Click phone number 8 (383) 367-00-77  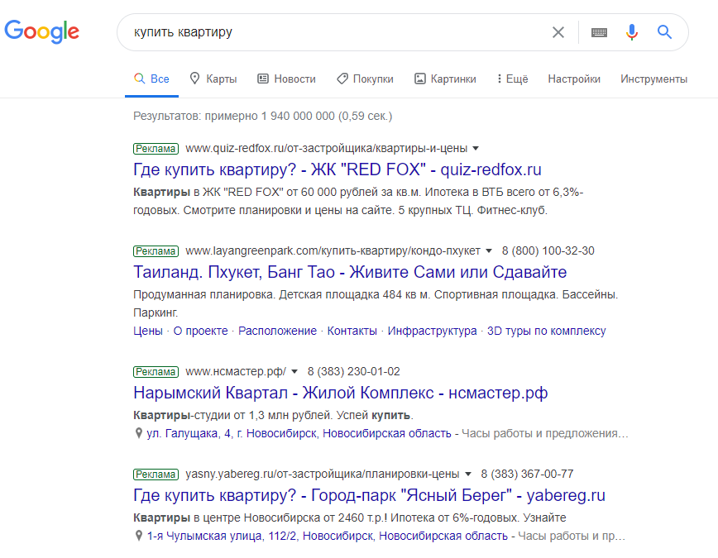tap(527, 474)
